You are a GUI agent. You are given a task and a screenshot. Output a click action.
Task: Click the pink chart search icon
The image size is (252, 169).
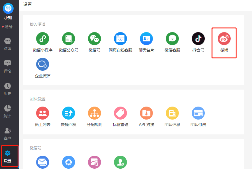pyautogui.click(x=94, y=162)
